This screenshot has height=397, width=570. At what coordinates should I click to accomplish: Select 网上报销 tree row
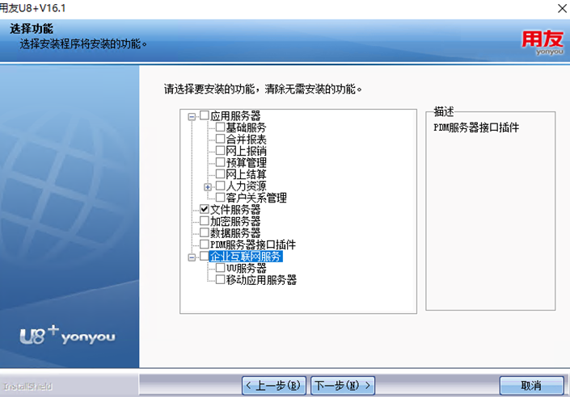coord(246,151)
